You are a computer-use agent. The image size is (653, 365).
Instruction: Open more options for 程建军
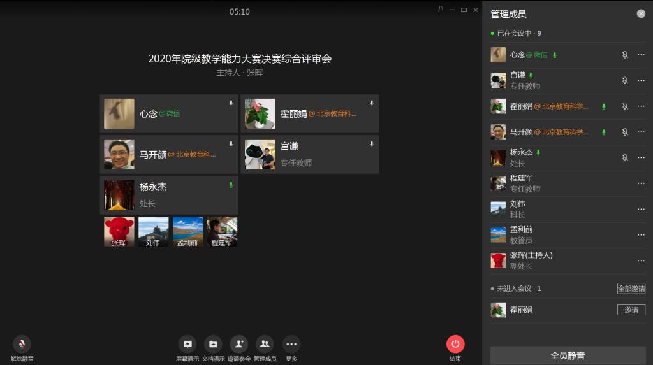[641, 183]
